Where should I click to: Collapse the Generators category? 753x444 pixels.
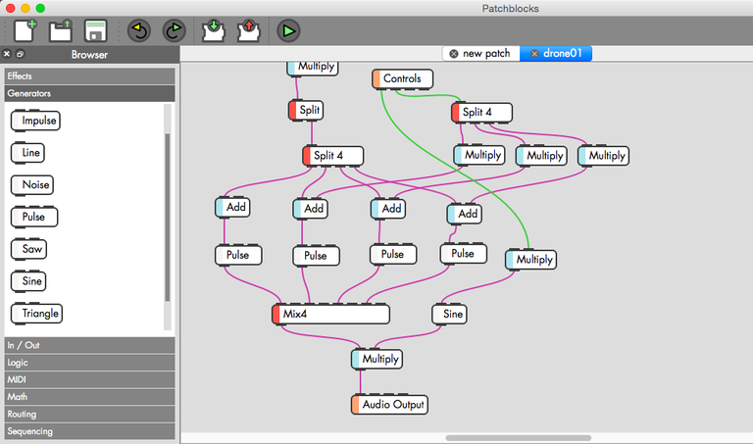point(90,93)
